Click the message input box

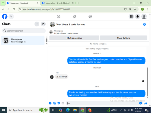103,103
